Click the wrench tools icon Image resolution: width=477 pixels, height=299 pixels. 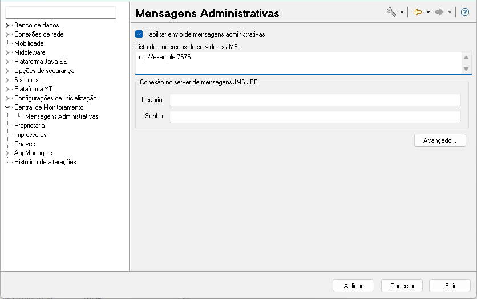tap(391, 12)
